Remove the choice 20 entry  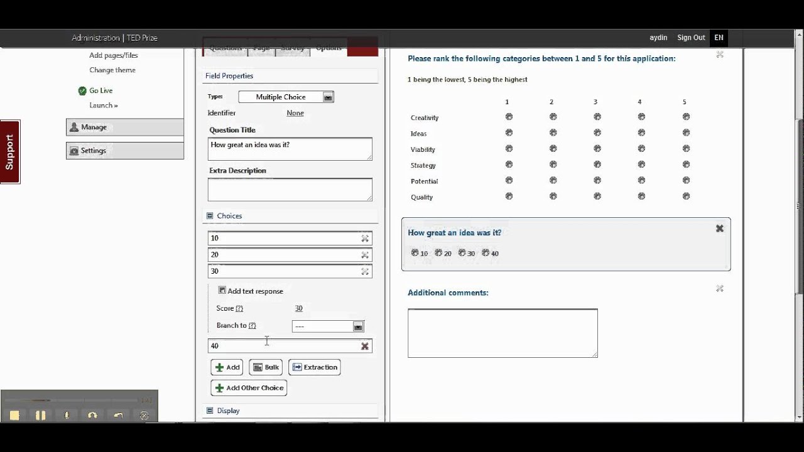point(365,255)
